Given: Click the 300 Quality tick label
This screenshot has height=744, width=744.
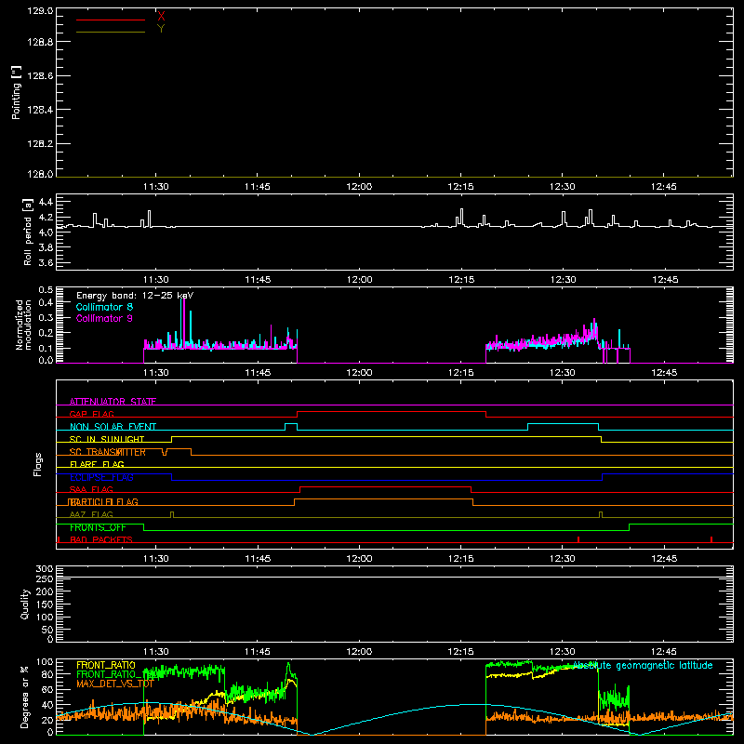Looking at the screenshot, I should click(45, 569).
